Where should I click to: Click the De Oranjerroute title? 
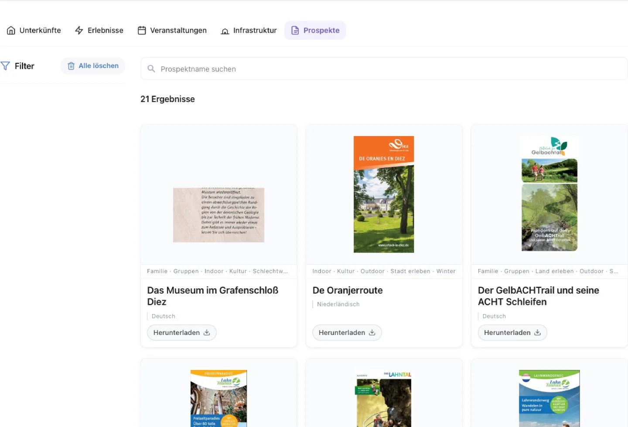tap(348, 290)
